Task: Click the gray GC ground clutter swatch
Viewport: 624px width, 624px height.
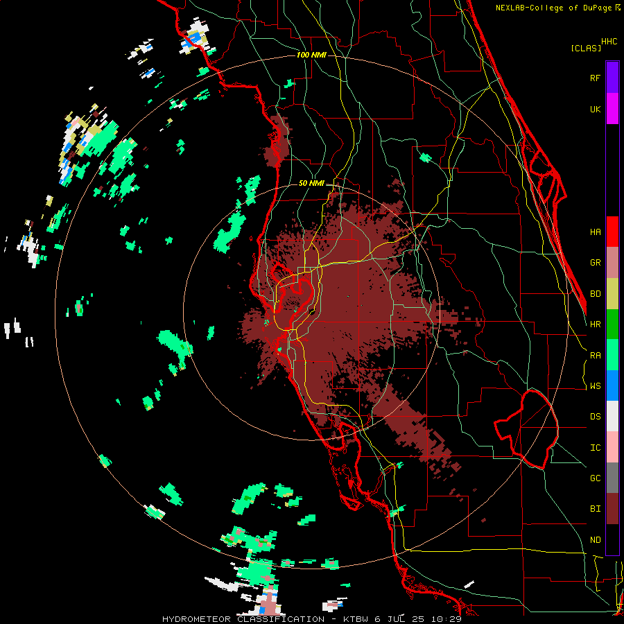Action: pos(612,478)
